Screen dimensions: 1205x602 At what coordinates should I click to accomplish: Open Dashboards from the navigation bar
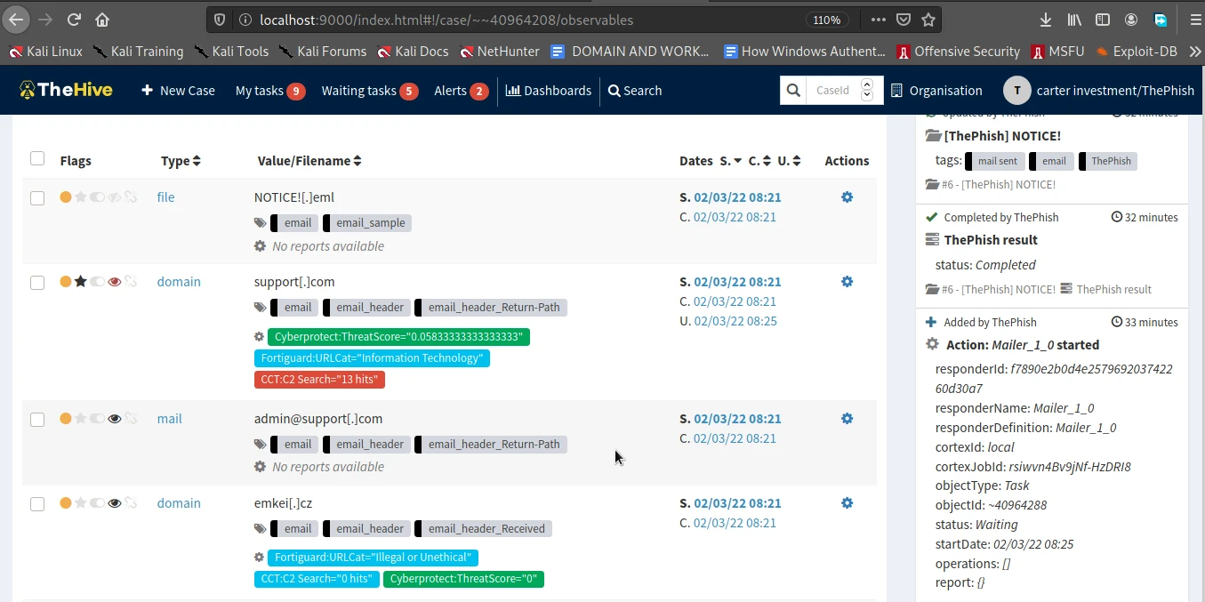[x=549, y=90]
